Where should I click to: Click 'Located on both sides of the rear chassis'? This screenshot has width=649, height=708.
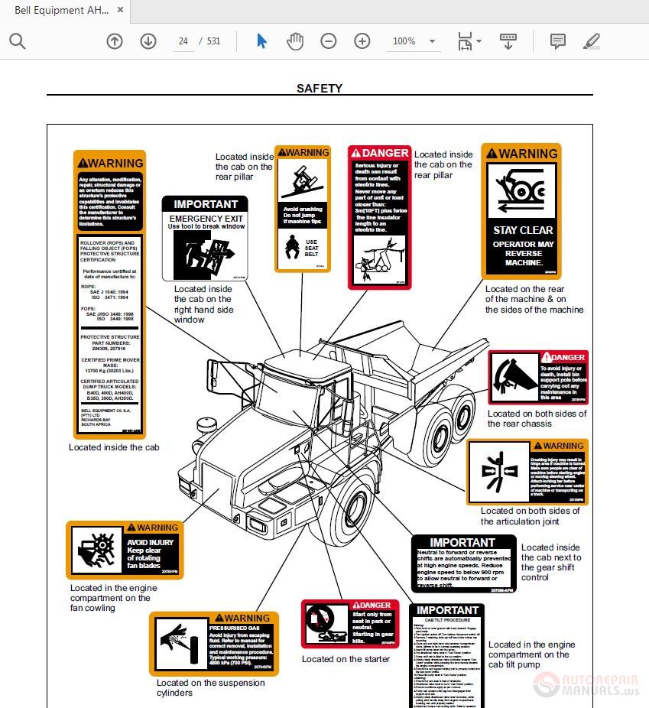[537, 418]
